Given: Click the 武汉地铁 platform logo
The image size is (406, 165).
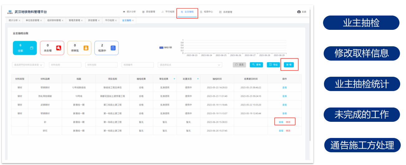Looking at the screenshot, I should 10,12.
